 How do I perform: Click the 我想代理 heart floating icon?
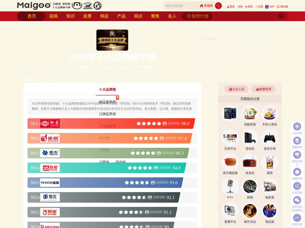point(297,155)
